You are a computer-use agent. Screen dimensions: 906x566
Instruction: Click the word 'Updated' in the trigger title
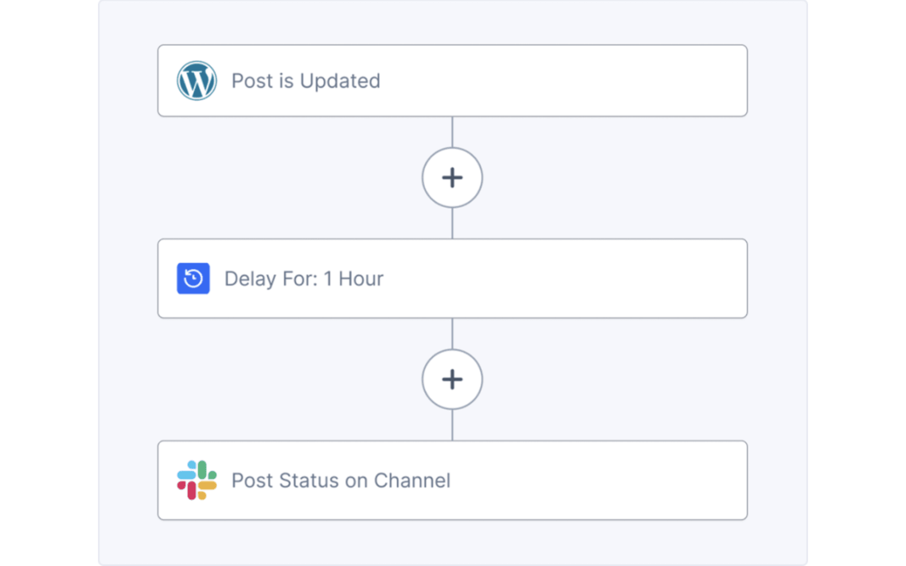point(340,82)
